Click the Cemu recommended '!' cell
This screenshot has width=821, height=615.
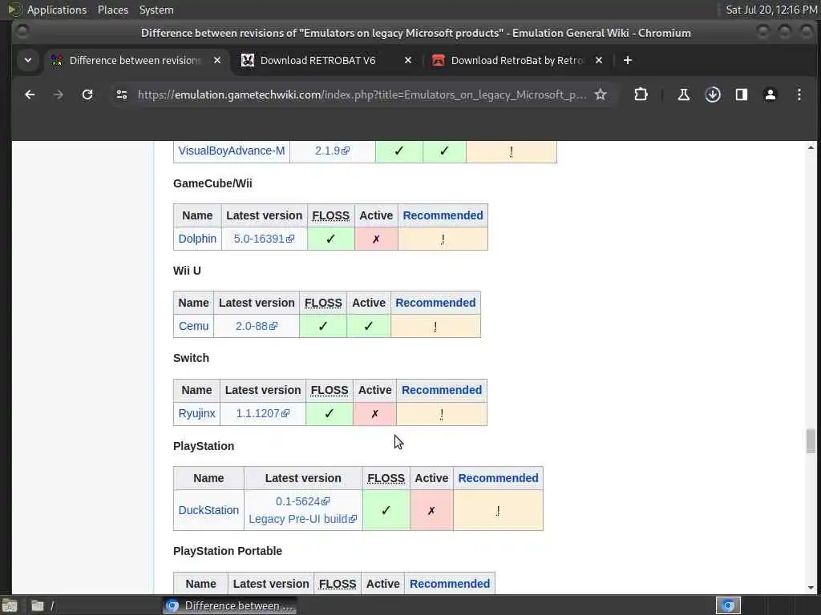435,327
